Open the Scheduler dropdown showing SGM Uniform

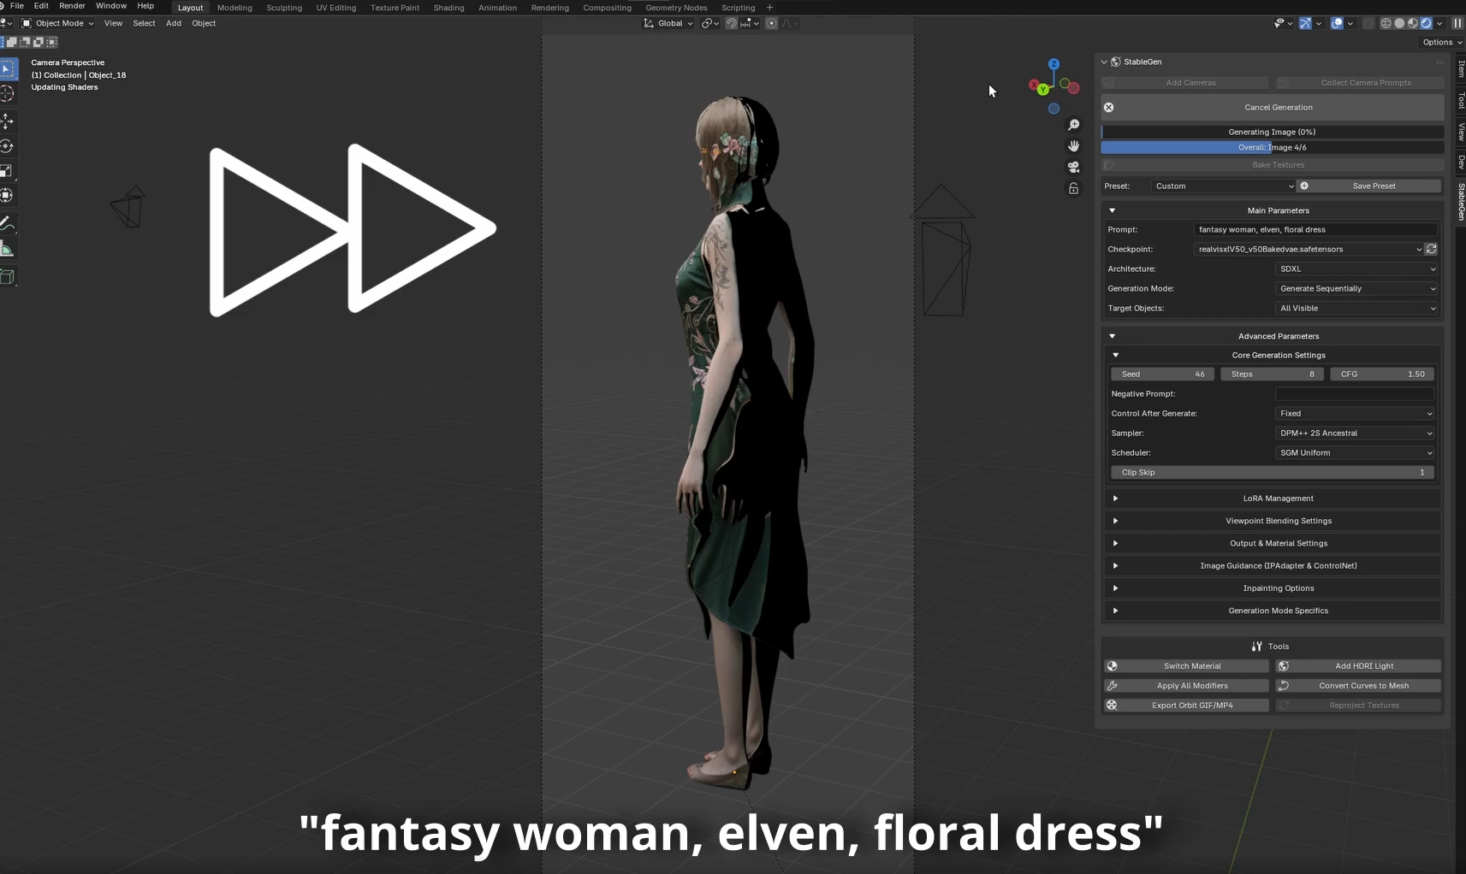coord(1355,452)
